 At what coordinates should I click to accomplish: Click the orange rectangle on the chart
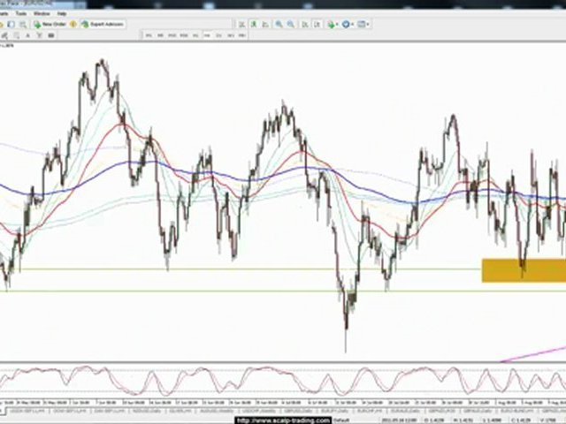pos(523,269)
